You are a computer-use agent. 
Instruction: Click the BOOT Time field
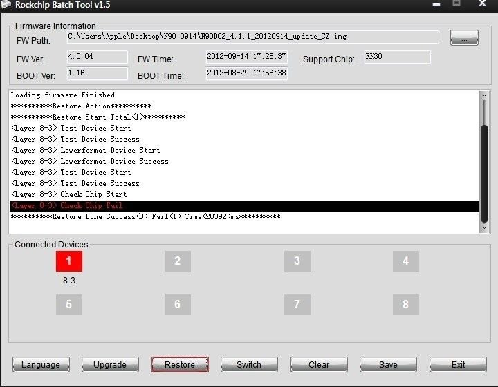[x=246, y=73]
